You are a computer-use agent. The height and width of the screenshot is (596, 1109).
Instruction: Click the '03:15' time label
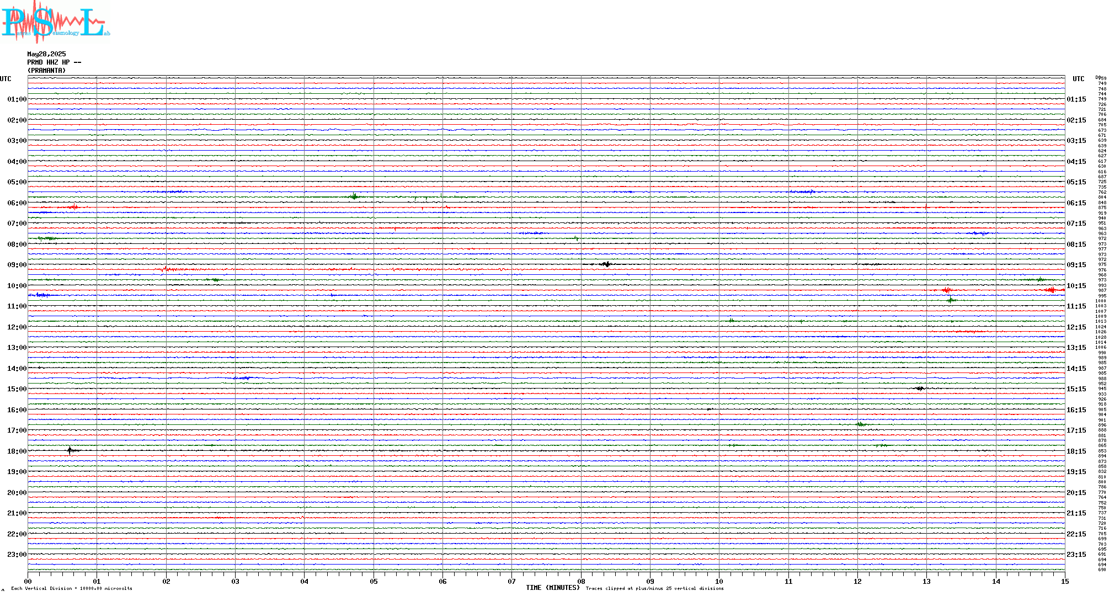pyautogui.click(x=1076, y=141)
